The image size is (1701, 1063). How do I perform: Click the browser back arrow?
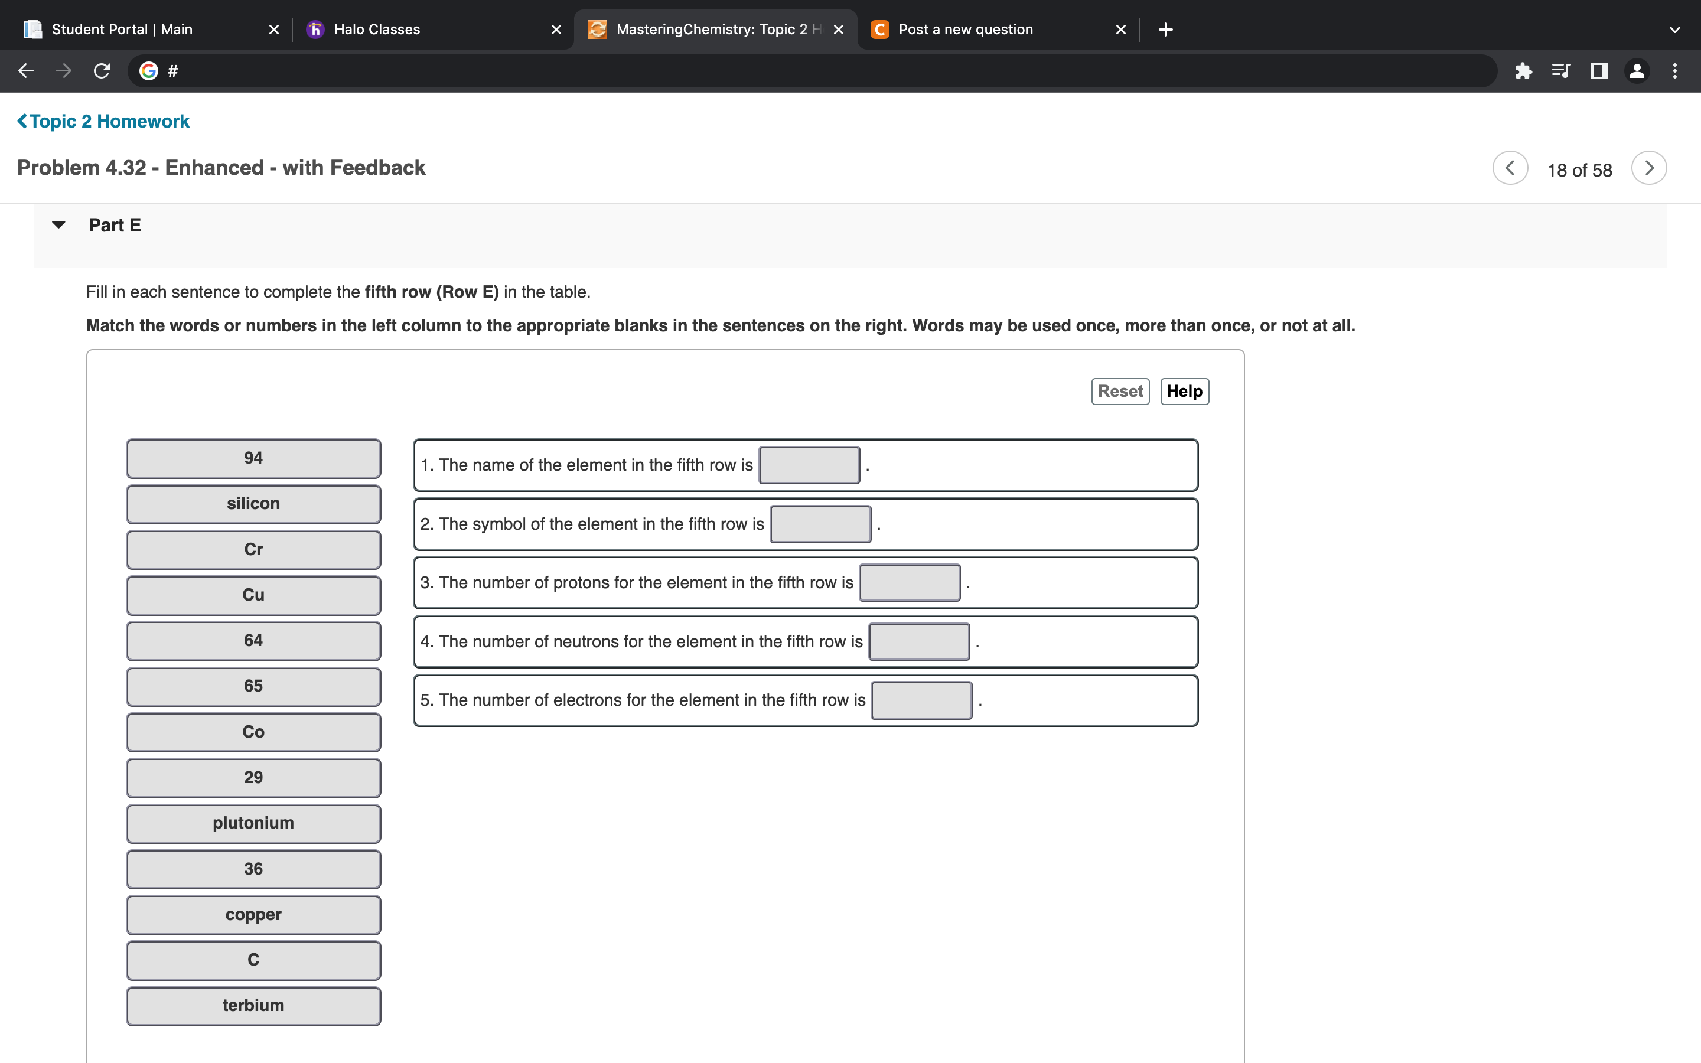26,71
